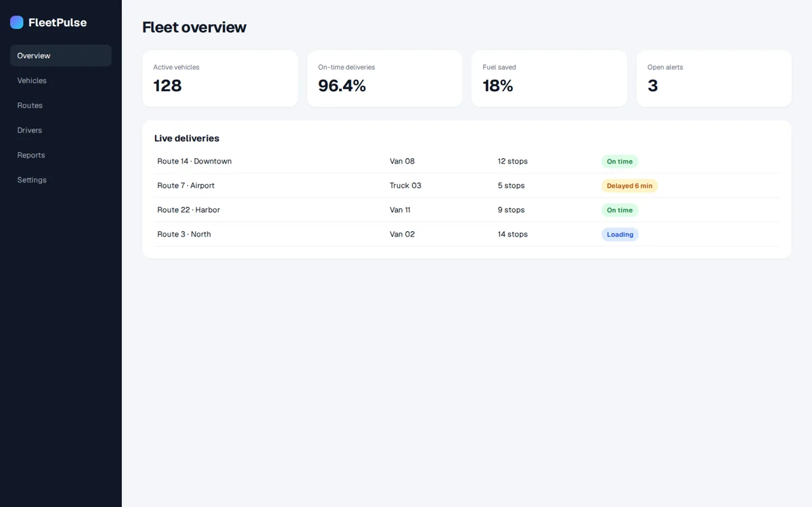Click Route 14's On time badge
The height and width of the screenshot is (507, 812).
click(620, 162)
